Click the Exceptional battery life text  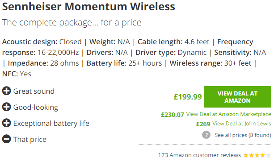(51, 123)
